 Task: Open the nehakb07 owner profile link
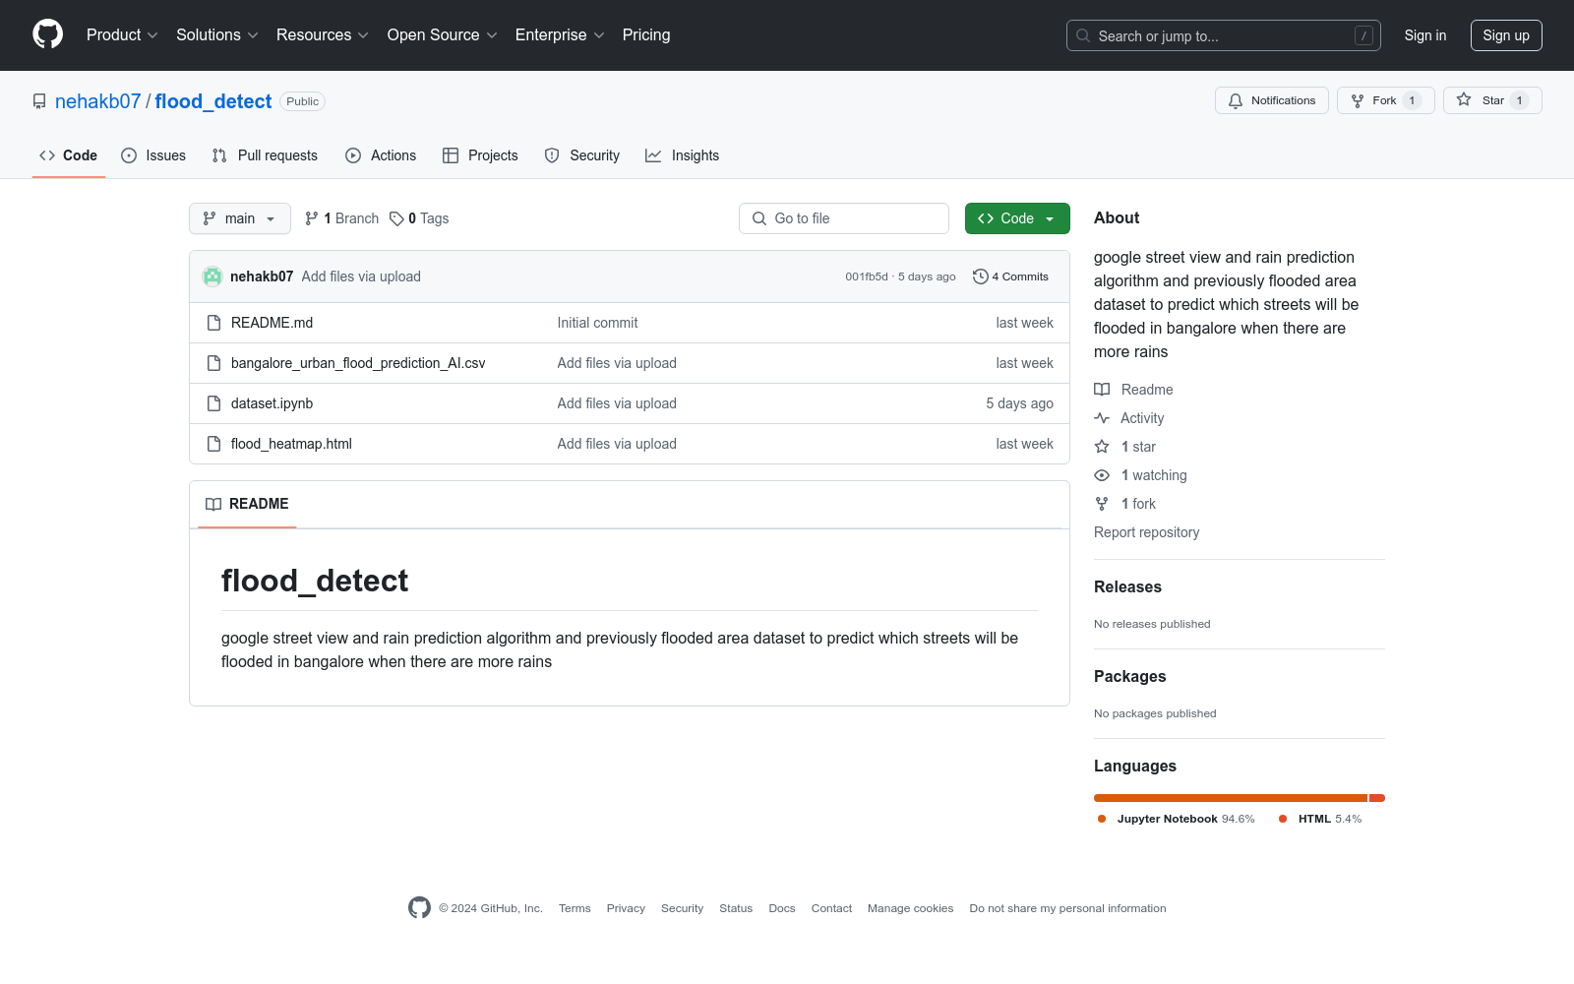coord(98,101)
